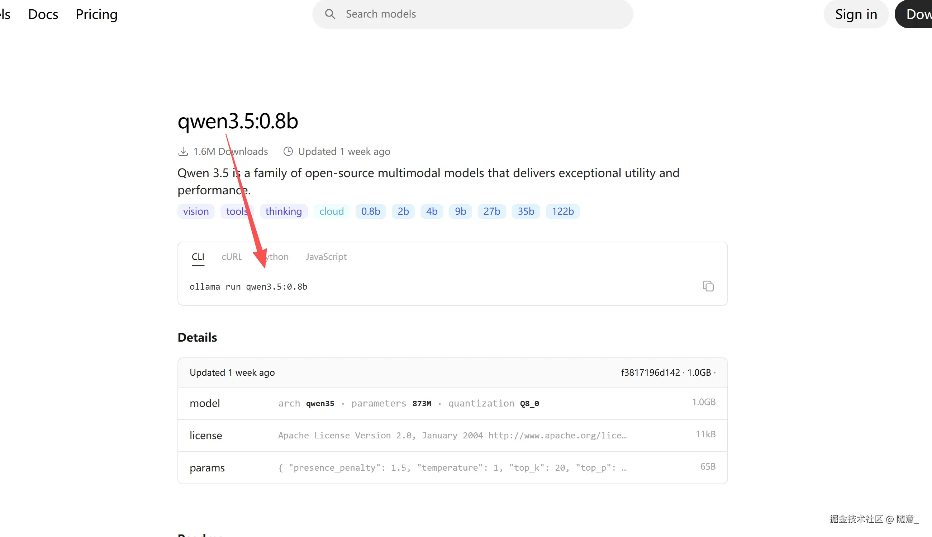The width and height of the screenshot is (932, 537).
Task: Click the downloads arrow icon
Action: (183, 152)
